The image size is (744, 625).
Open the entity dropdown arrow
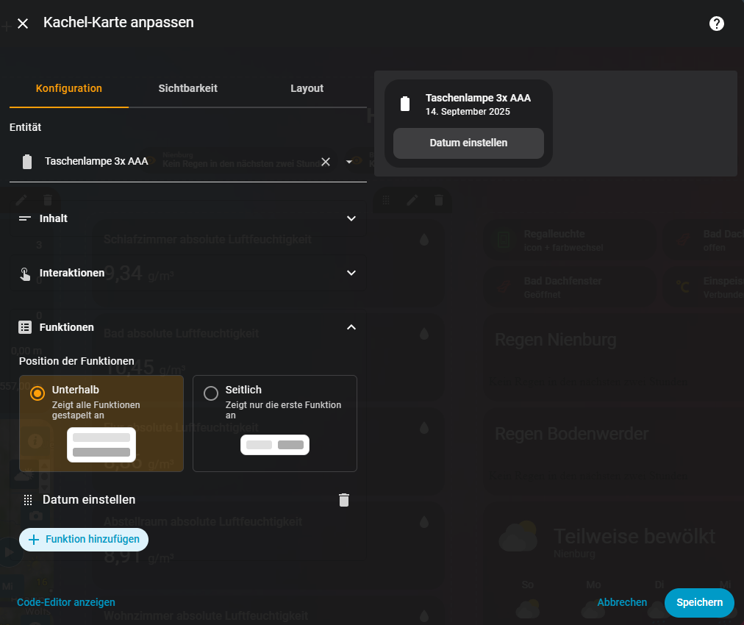click(349, 162)
